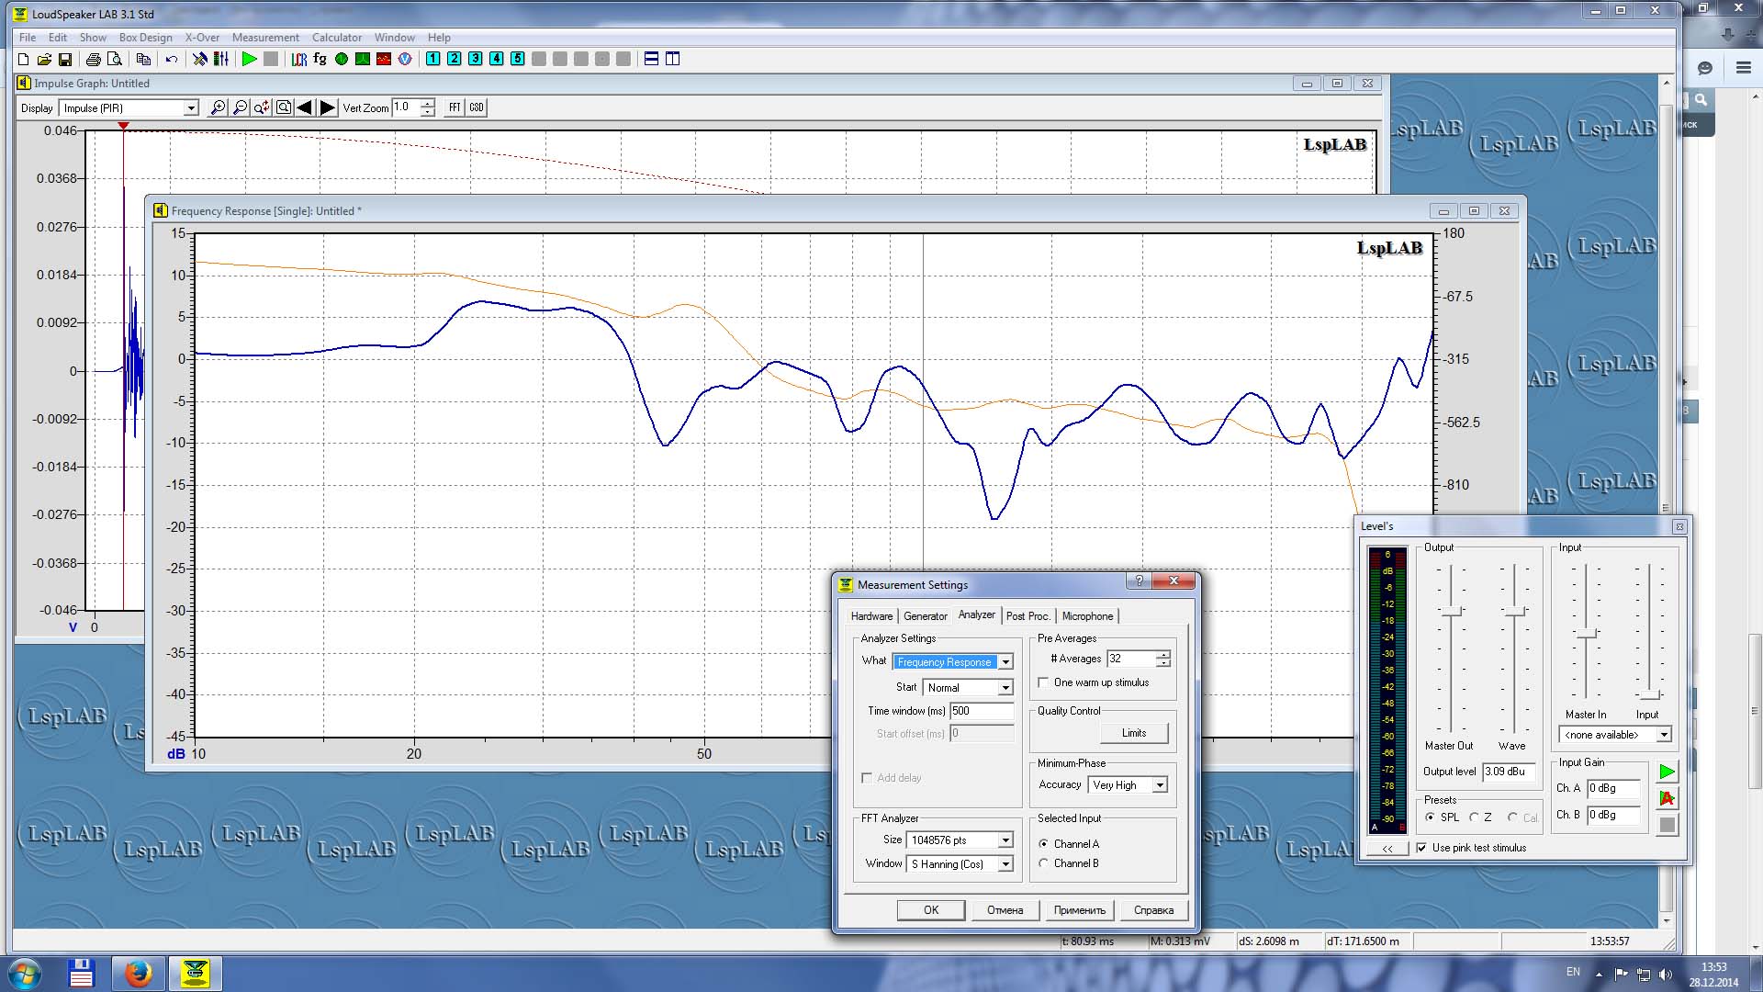Zoom out on the Impulse Graph
This screenshot has width=1763, height=992.
(x=240, y=107)
